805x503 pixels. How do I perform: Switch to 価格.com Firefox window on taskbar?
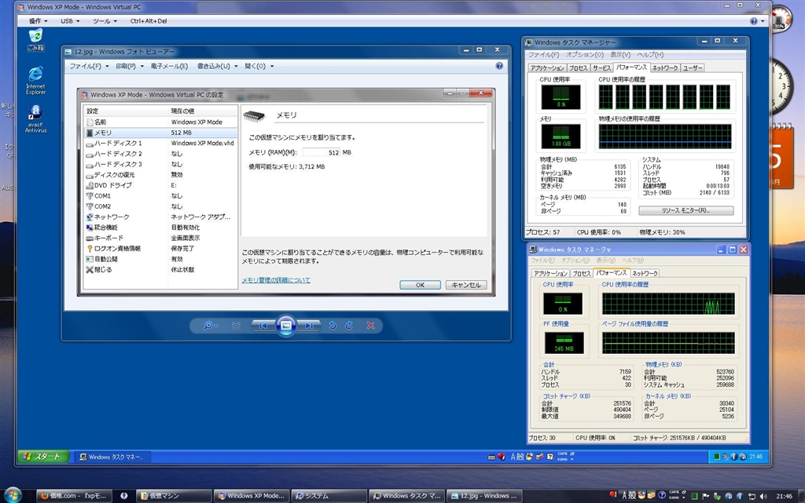click(74, 496)
